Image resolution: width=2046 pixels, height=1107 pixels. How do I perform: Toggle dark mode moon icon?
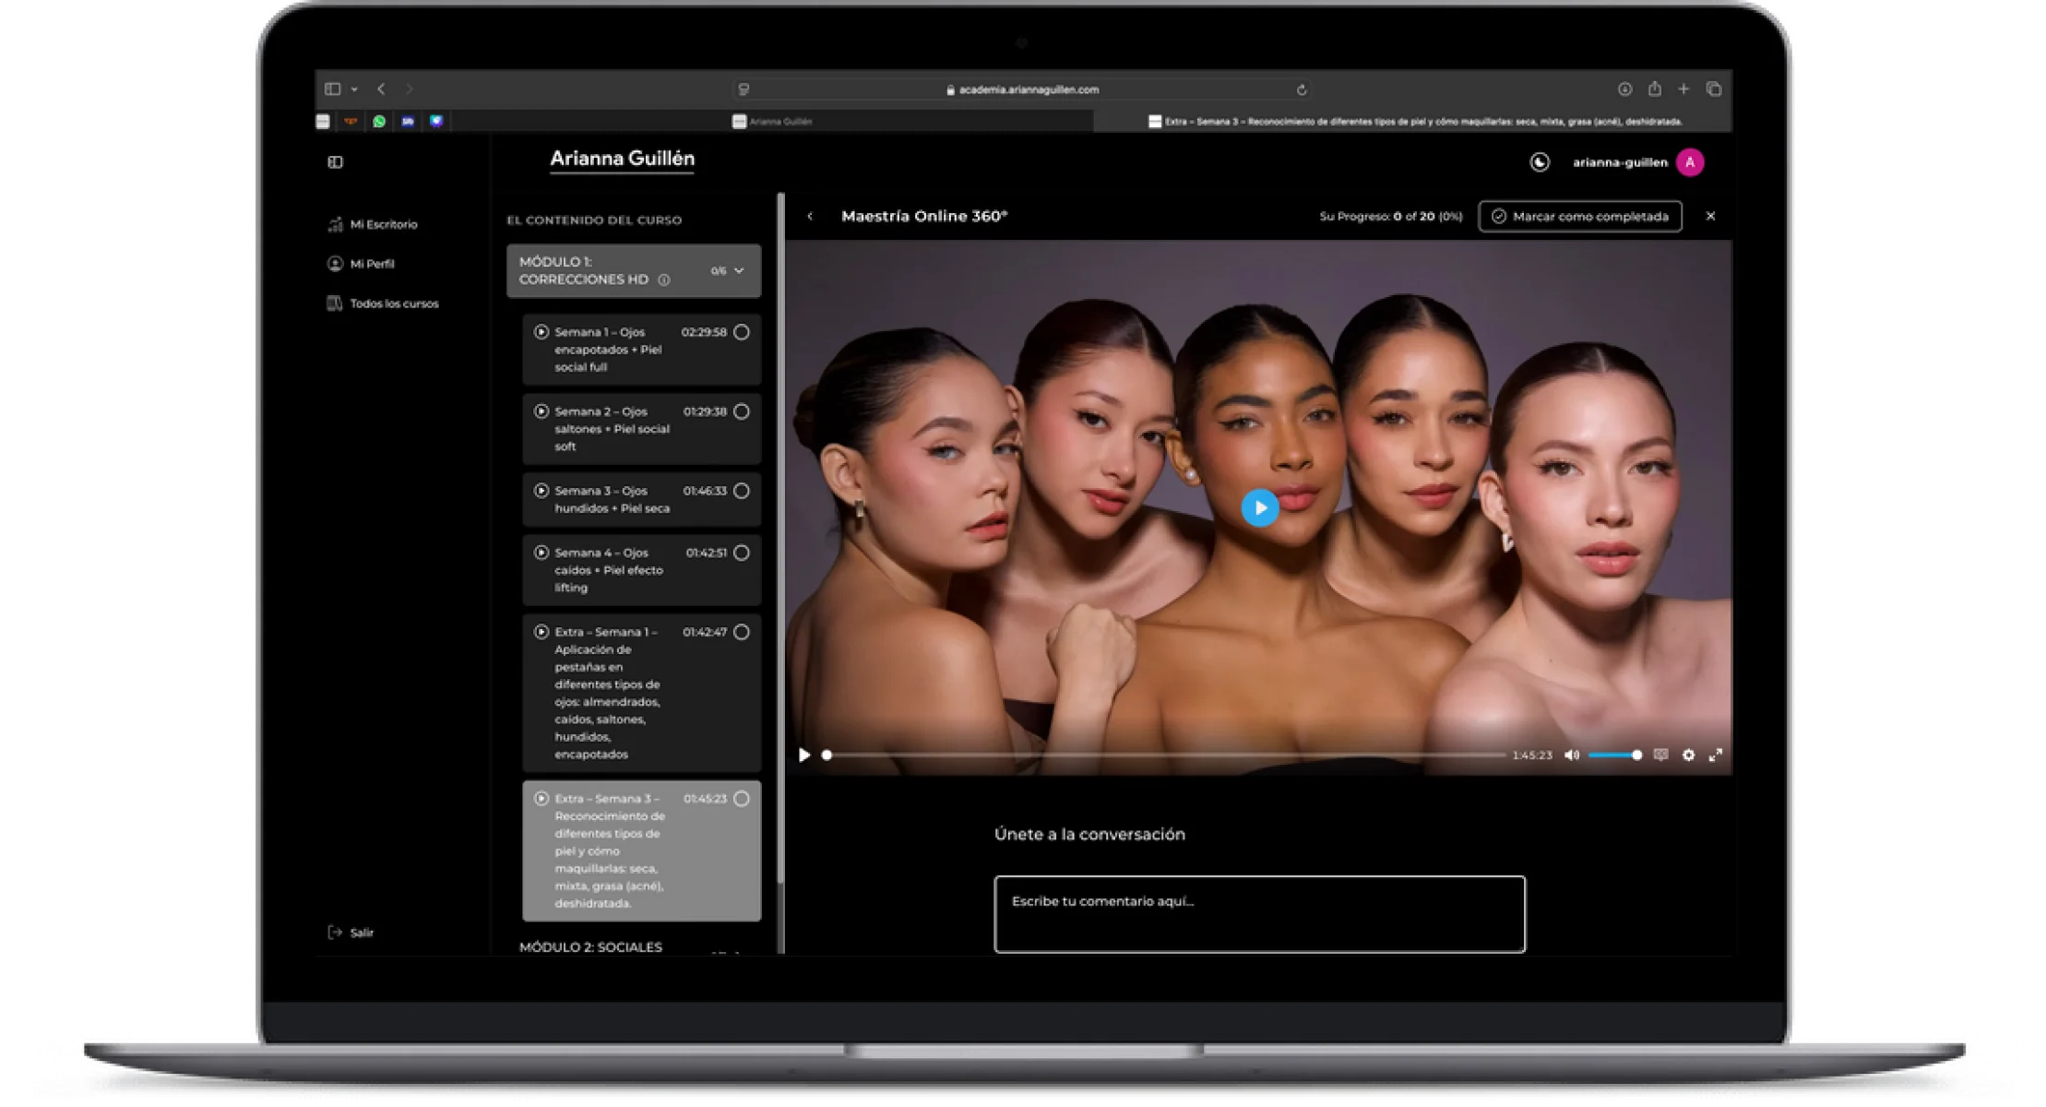(1539, 162)
